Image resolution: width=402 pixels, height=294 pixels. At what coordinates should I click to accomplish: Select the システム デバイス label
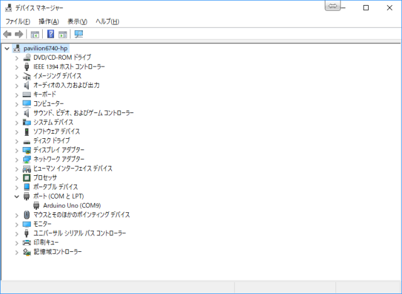pos(53,122)
